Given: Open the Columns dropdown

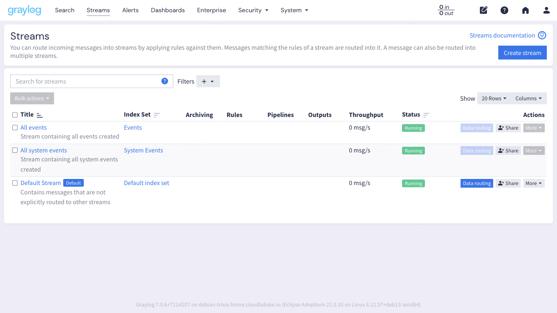Looking at the screenshot, I should click(x=529, y=98).
